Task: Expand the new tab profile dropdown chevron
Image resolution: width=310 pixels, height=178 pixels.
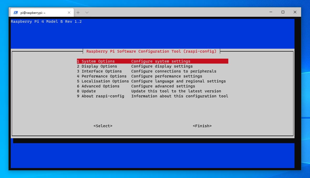Action: (87, 13)
